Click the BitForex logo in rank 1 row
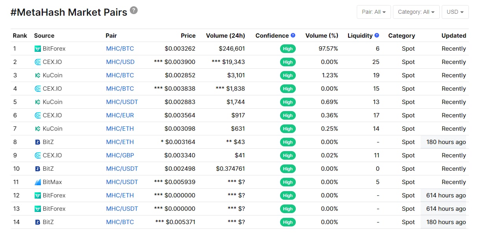The width and height of the screenshot is (485, 239). coord(38,49)
